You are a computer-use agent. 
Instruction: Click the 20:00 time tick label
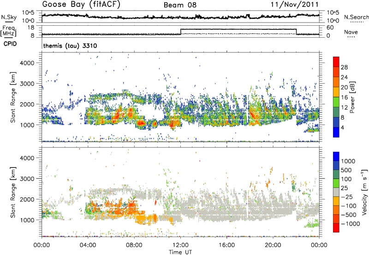(273, 245)
